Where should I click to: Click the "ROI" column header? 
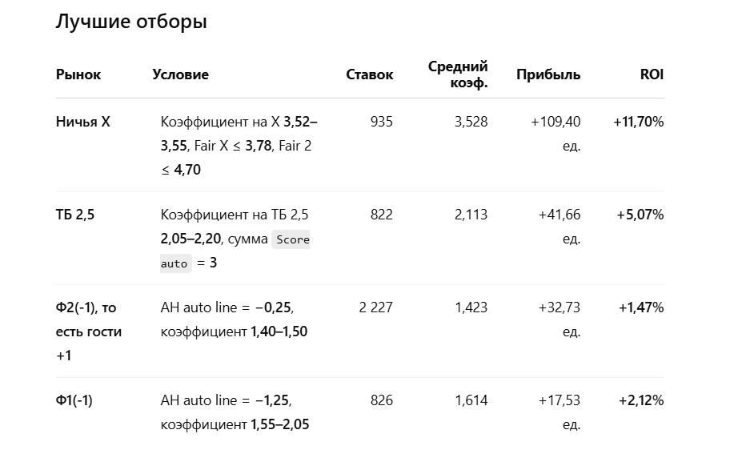pos(652,74)
